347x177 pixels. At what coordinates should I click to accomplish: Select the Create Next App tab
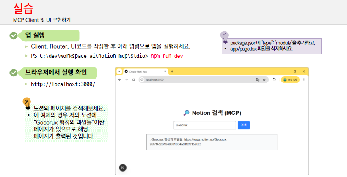[146, 71]
